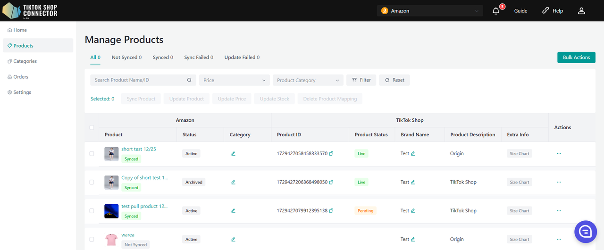Toggle the select-all products checkbox

click(92, 127)
